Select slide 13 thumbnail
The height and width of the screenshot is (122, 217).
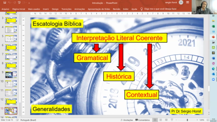tap(11, 111)
